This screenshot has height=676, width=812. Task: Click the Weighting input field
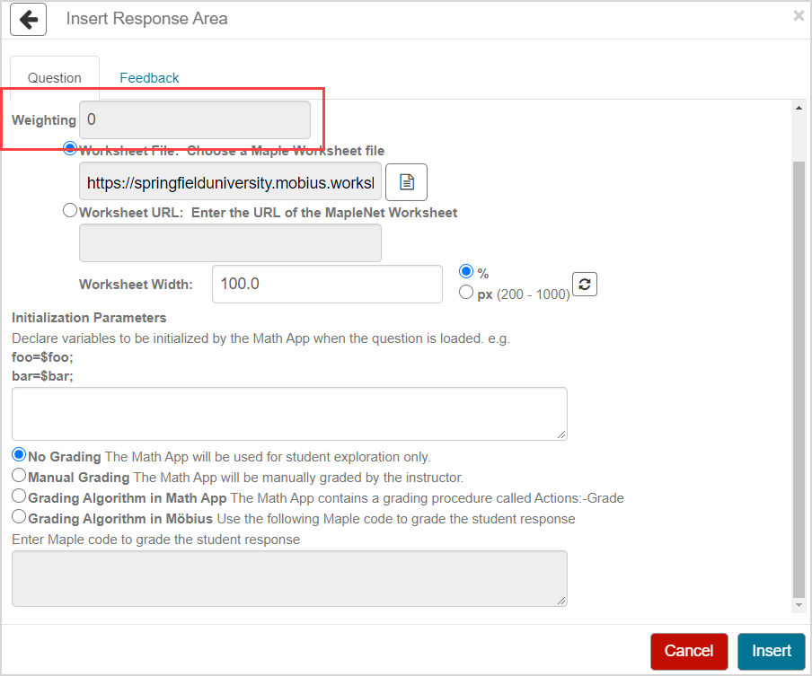tap(194, 119)
